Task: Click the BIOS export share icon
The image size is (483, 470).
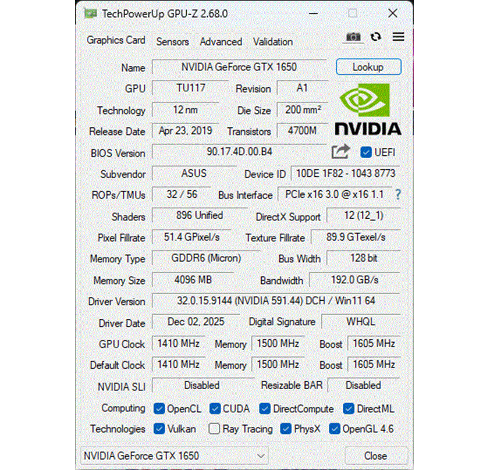Action: click(x=340, y=152)
